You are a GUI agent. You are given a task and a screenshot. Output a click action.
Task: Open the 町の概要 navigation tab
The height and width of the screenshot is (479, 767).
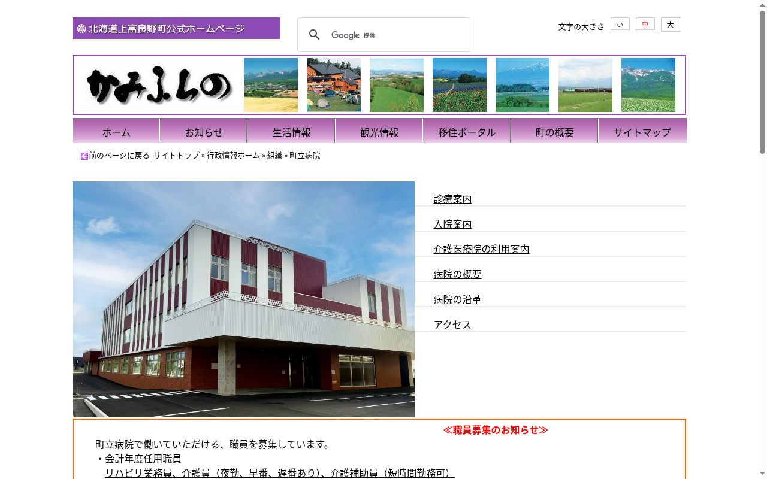pyautogui.click(x=554, y=131)
